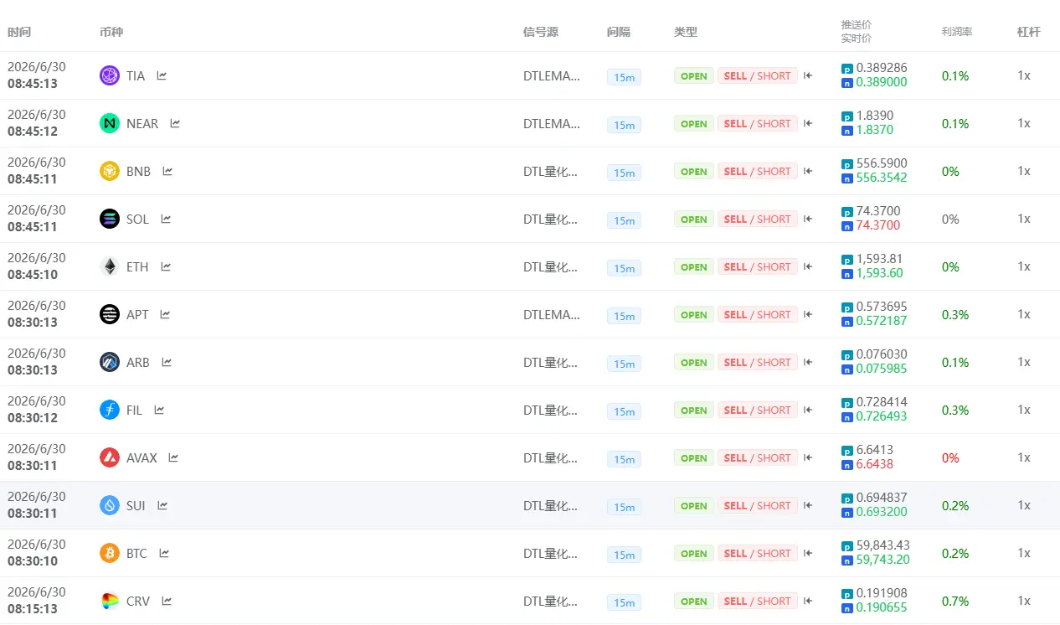Click the 0.3% profit rate for FIL
Screen dimensions: 1060x625
pos(955,410)
